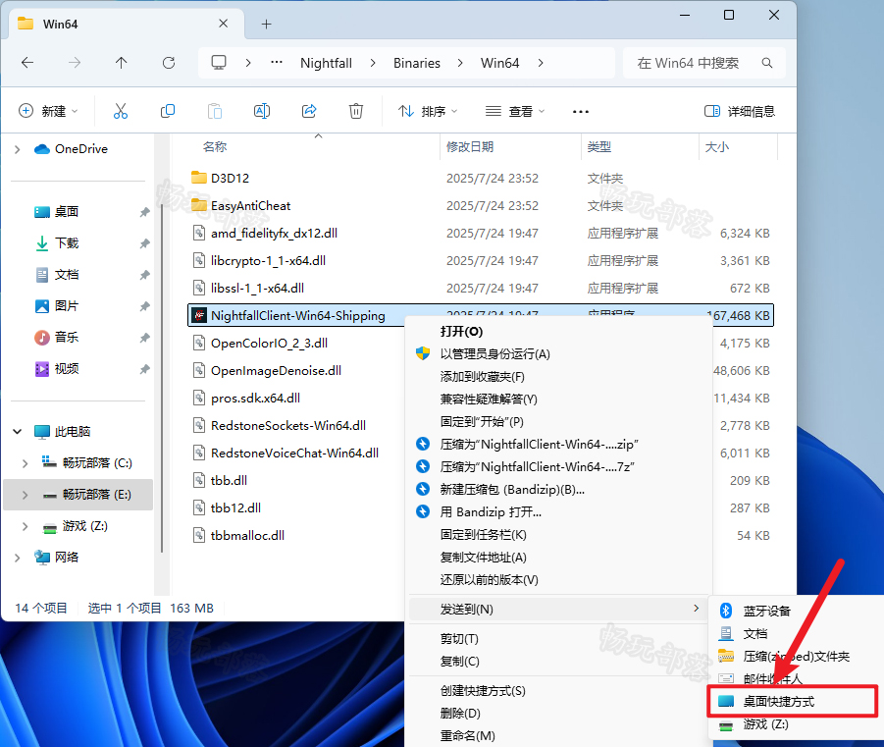The height and width of the screenshot is (747, 884).
Task: Click the This PC monitor icon in address bar
Action: click(219, 62)
